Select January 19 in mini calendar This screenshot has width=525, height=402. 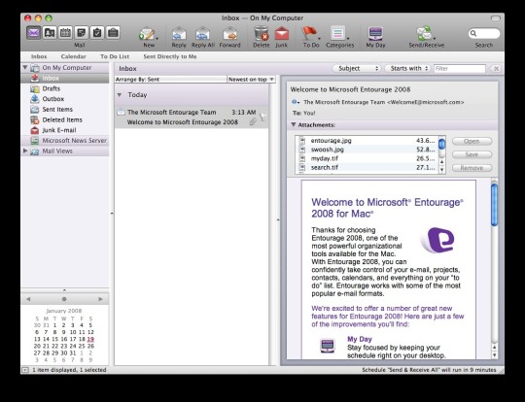[x=90, y=339]
